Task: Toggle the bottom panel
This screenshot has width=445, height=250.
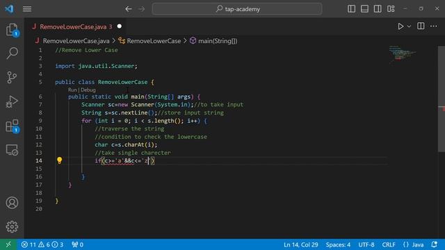Action: tap(364, 9)
